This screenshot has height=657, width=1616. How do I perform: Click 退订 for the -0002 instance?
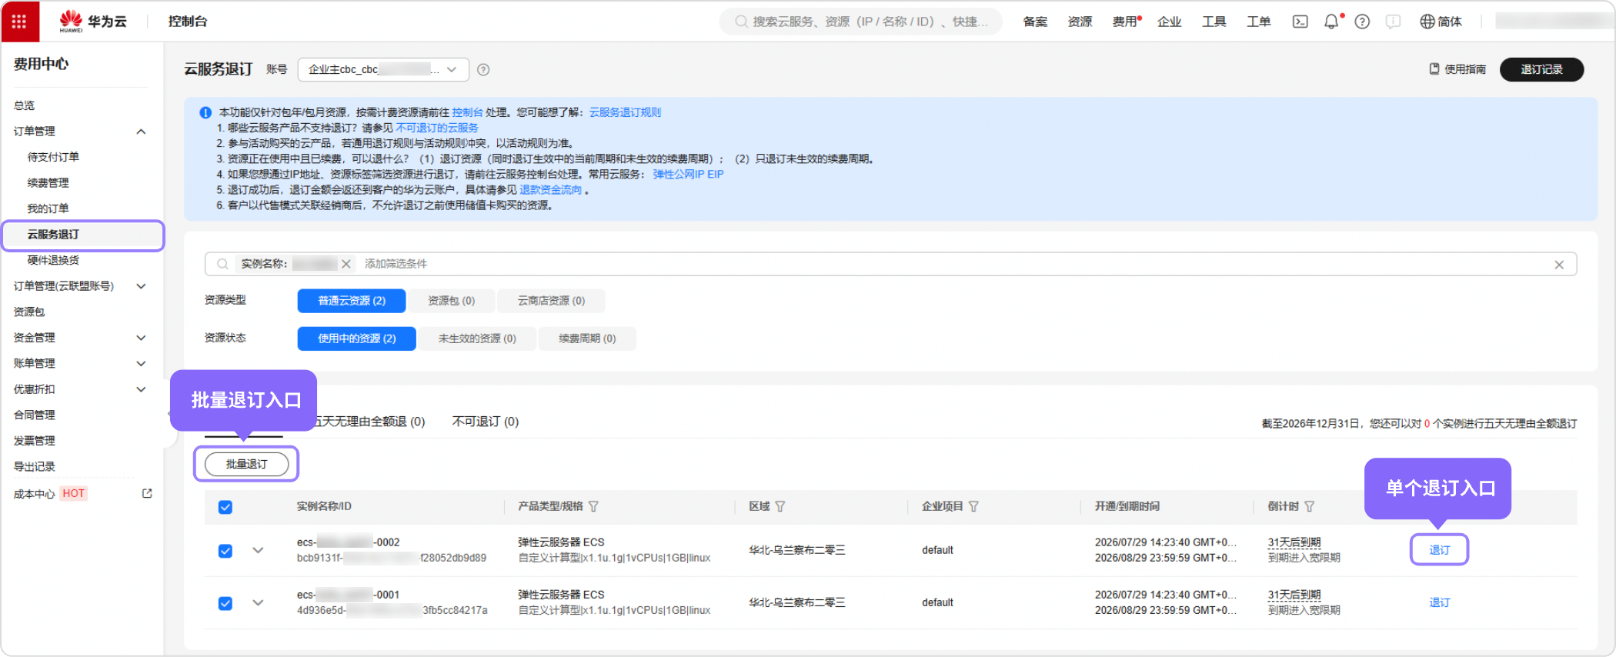point(1439,550)
